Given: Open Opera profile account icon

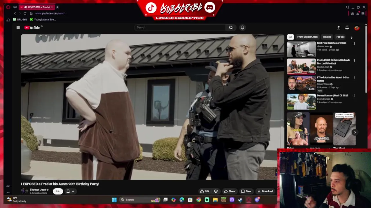Looking at the screenshot, I should pyautogui.click(x=352, y=13).
